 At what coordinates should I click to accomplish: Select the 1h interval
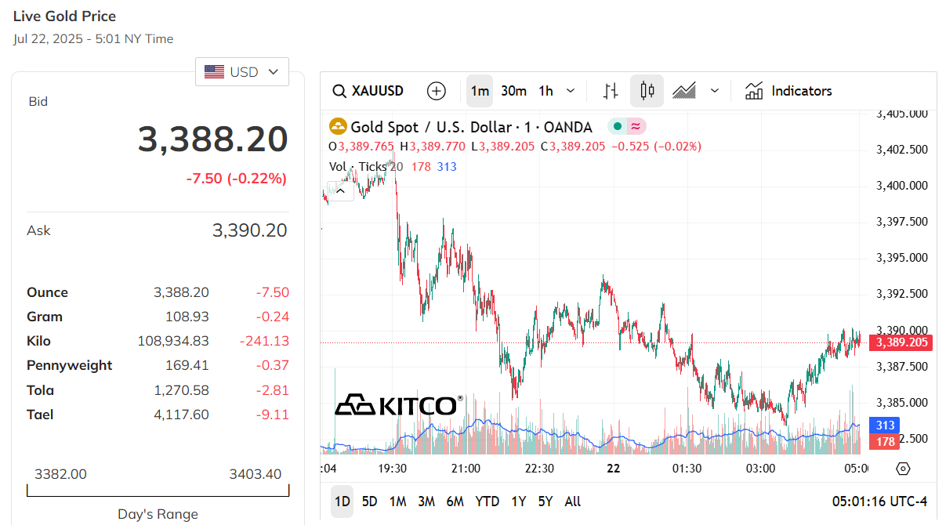pyautogui.click(x=546, y=91)
